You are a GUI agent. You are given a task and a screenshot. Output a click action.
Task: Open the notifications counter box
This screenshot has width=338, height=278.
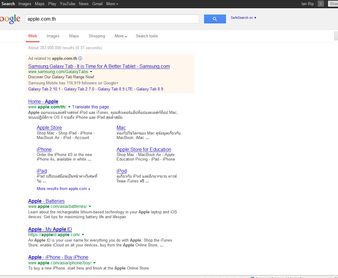(321, 4)
